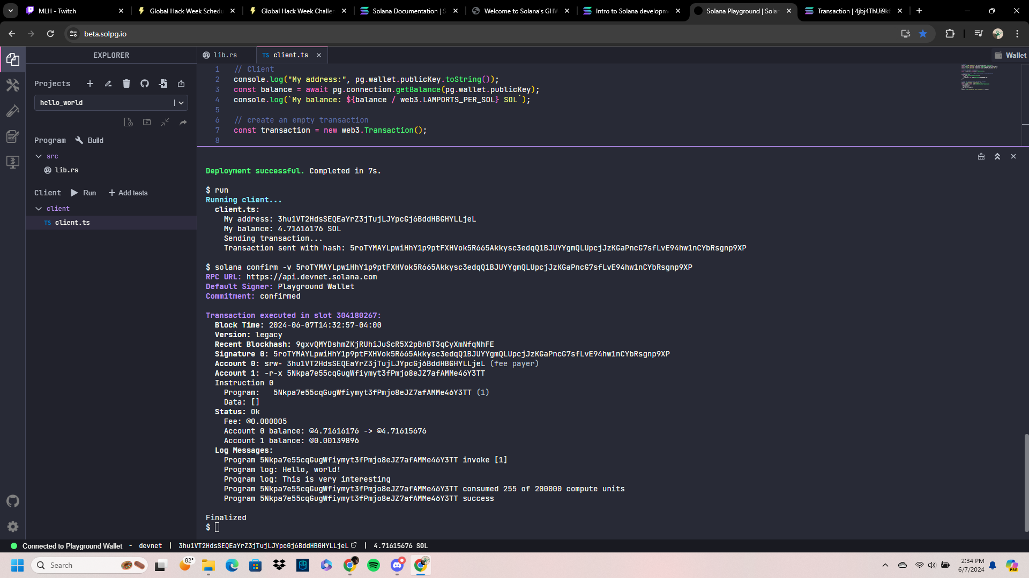The height and width of the screenshot is (578, 1029).
Task: Create a new project with plus icon
Action: pyautogui.click(x=90, y=83)
